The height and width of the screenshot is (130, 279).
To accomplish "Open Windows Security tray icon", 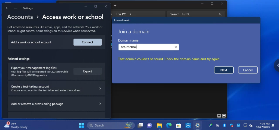I will (x=232, y=125).
